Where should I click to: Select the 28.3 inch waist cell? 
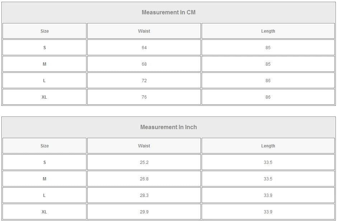(144, 195)
